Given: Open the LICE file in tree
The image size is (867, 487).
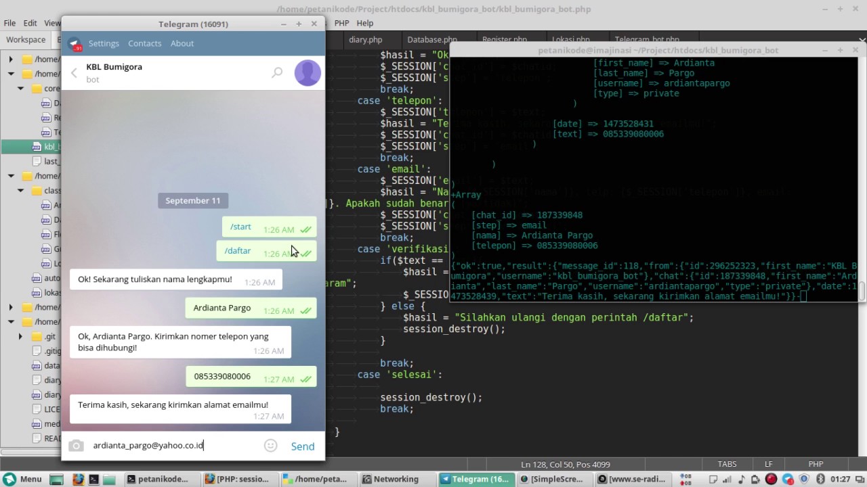Looking at the screenshot, I should [x=46, y=409].
